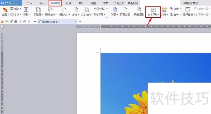Open a new document tab with plus button
Viewport: 211px width, 114px height.
point(80,22)
